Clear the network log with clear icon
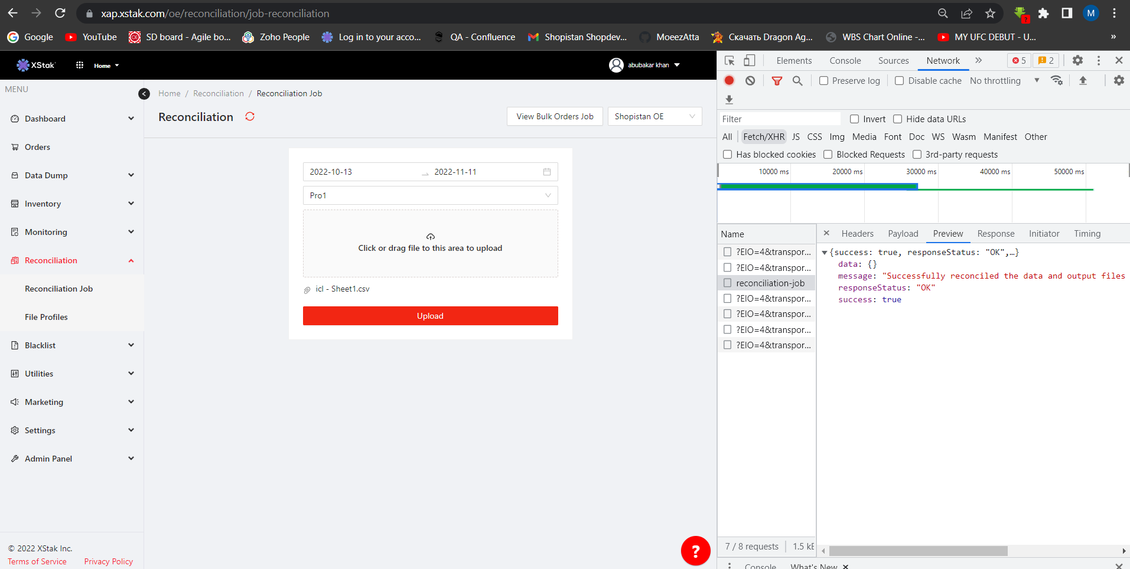Screen dimensions: 1130x569 click(x=750, y=80)
